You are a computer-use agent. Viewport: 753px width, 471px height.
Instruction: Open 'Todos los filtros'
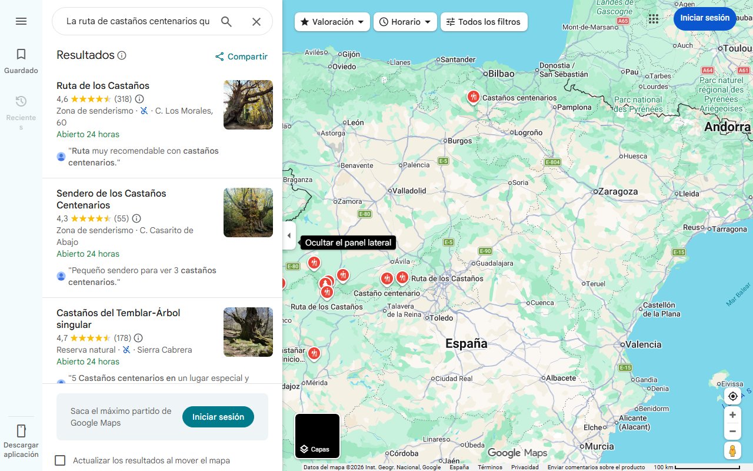pos(484,22)
